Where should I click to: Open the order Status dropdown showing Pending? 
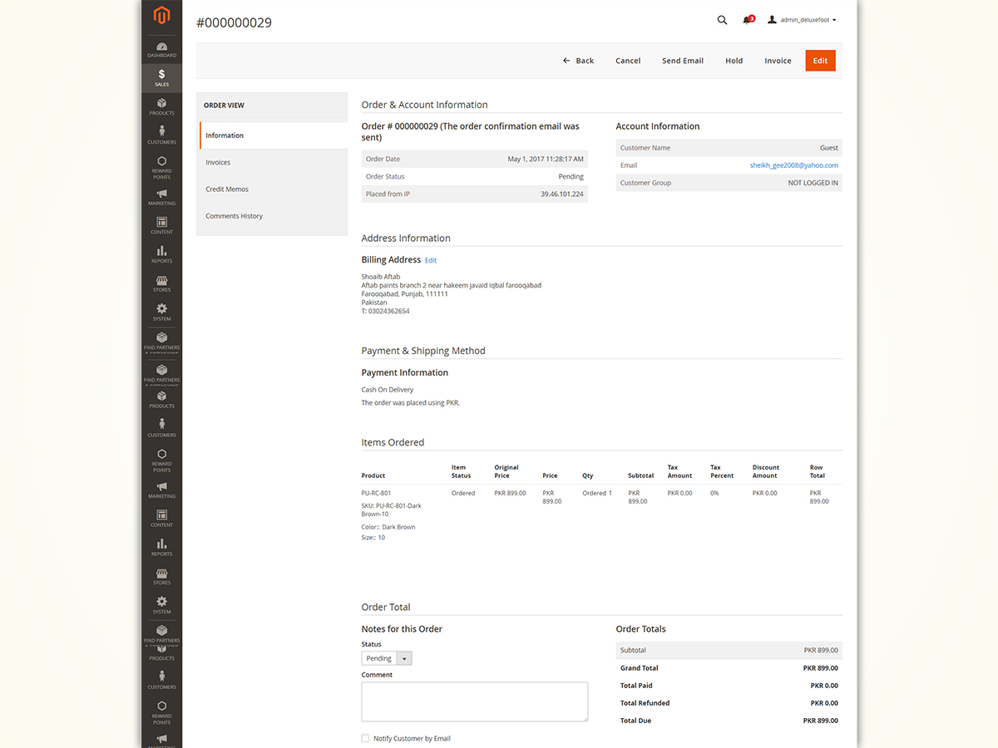pyautogui.click(x=387, y=658)
